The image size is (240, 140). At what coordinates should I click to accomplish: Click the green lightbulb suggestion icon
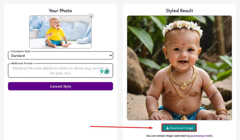point(102,72)
